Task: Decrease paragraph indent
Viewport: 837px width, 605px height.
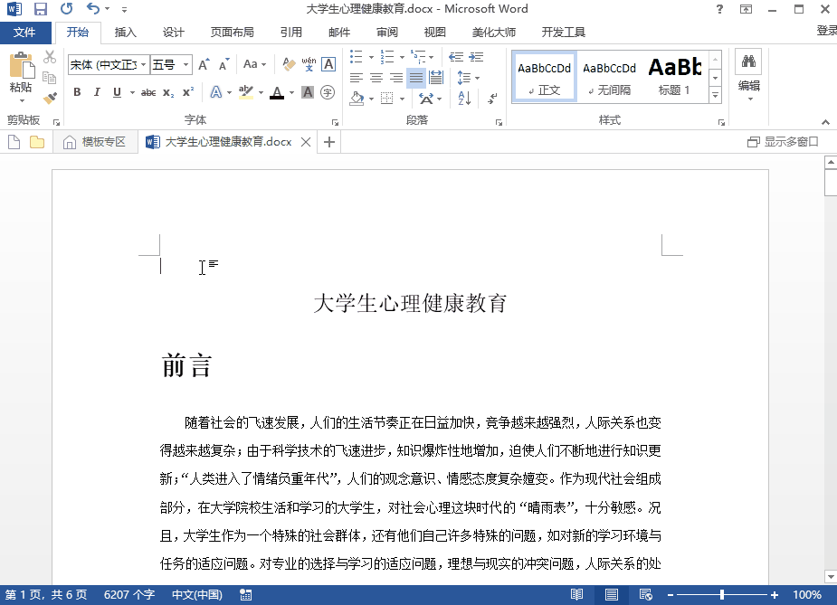Action: pos(456,57)
